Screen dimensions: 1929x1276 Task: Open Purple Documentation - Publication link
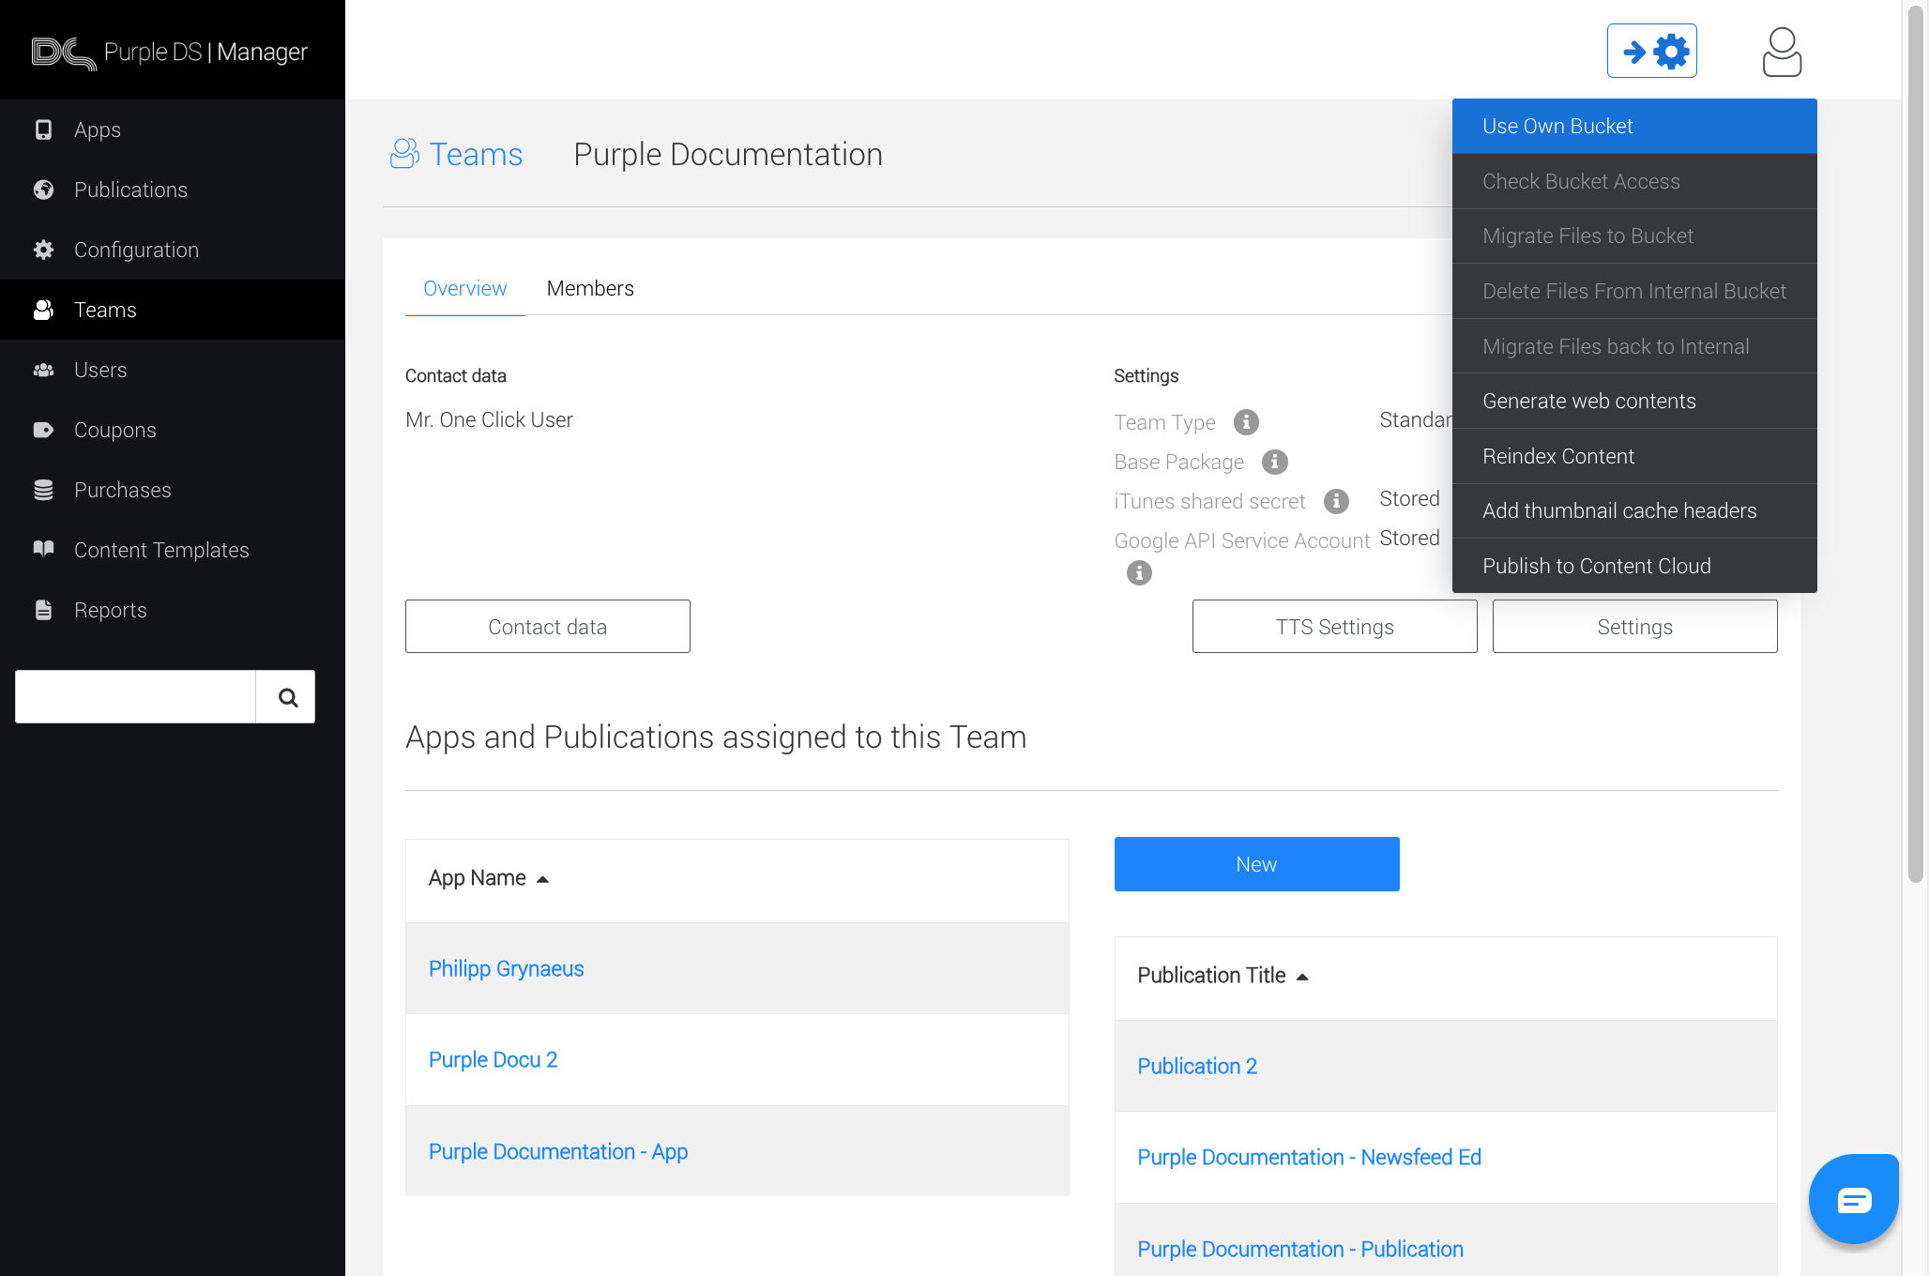click(x=1300, y=1249)
